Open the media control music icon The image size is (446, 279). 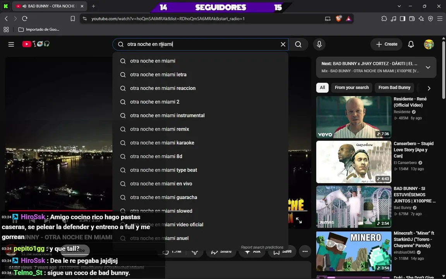(393, 19)
